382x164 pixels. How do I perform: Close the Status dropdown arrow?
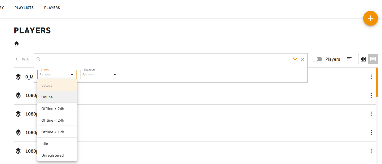72,75
